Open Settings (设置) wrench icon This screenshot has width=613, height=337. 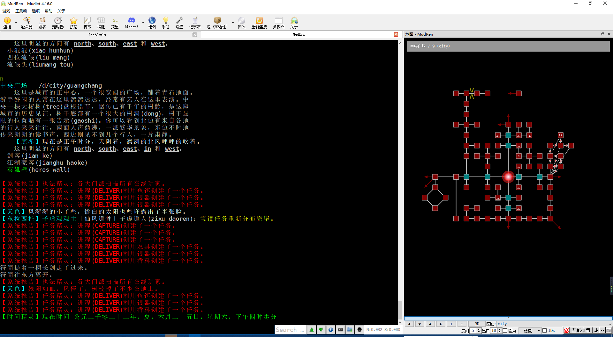(179, 23)
